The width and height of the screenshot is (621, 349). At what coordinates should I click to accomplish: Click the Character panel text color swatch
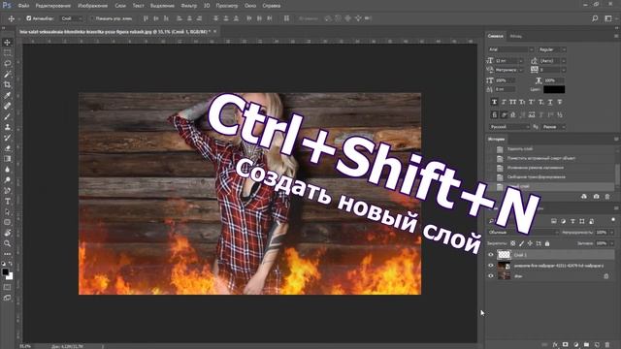(x=554, y=89)
